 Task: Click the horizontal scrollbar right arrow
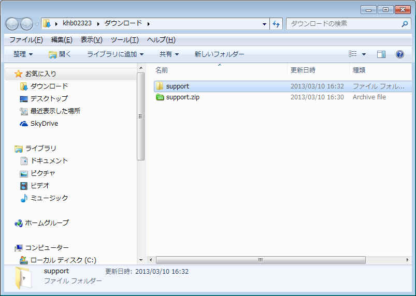(x=408, y=260)
